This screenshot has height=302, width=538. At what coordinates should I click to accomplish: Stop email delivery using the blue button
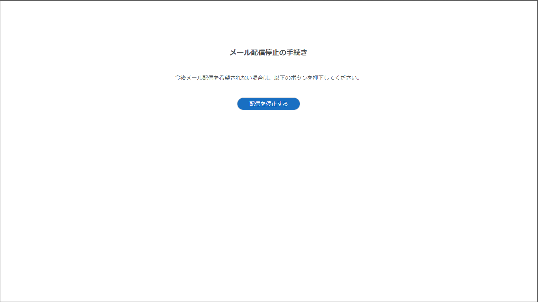268,104
